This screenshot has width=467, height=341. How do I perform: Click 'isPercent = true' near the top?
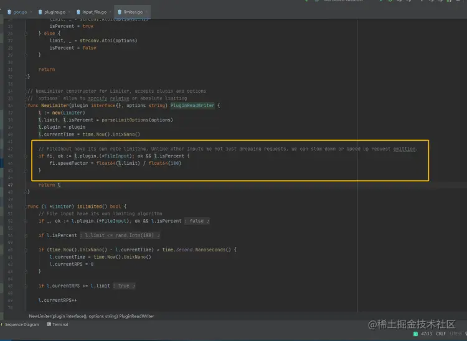[72, 26]
